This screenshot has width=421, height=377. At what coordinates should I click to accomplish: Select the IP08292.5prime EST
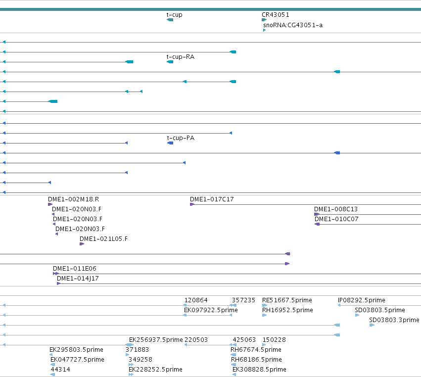coord(362,300)
